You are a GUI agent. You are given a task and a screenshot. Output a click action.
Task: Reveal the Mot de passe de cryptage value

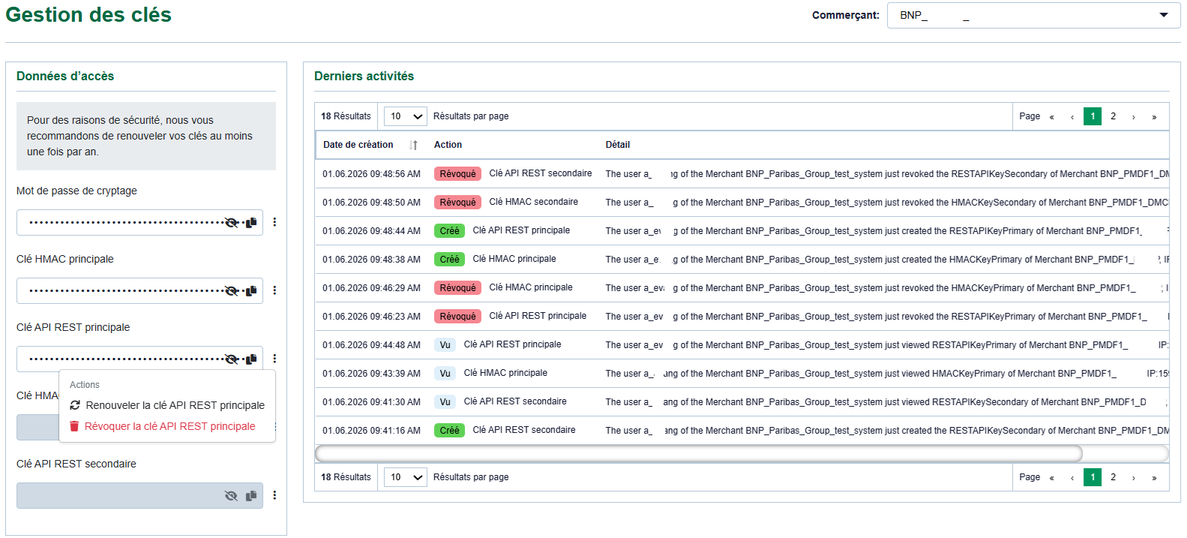[232, 222]
